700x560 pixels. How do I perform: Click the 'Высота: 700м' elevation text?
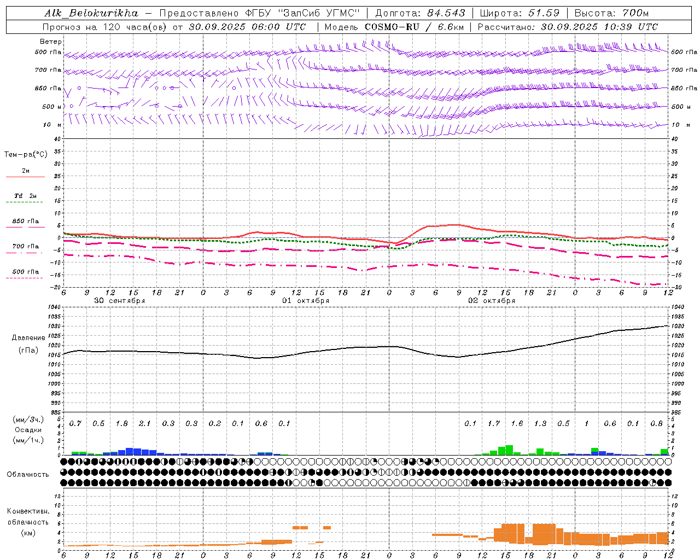612,13
